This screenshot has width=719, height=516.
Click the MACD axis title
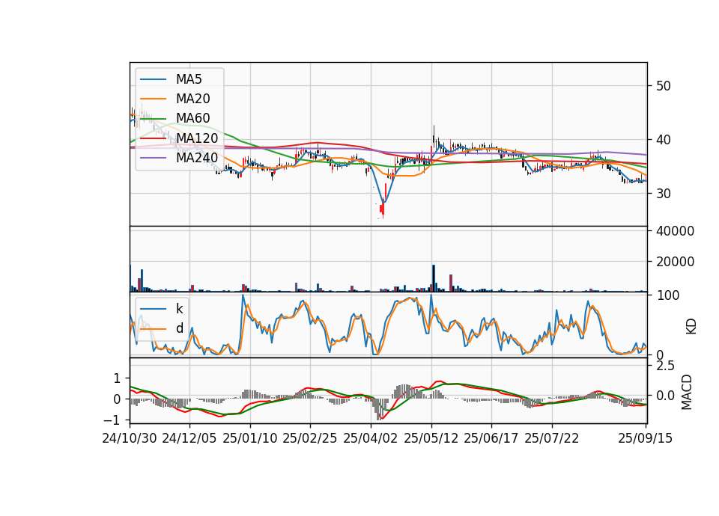coord(687,393)
